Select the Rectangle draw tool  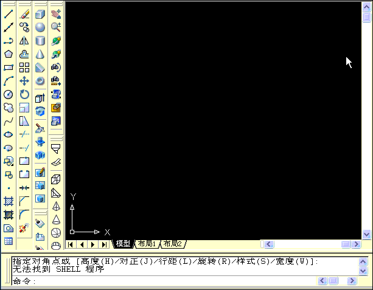pyautogui.click(x=9, y=67)
